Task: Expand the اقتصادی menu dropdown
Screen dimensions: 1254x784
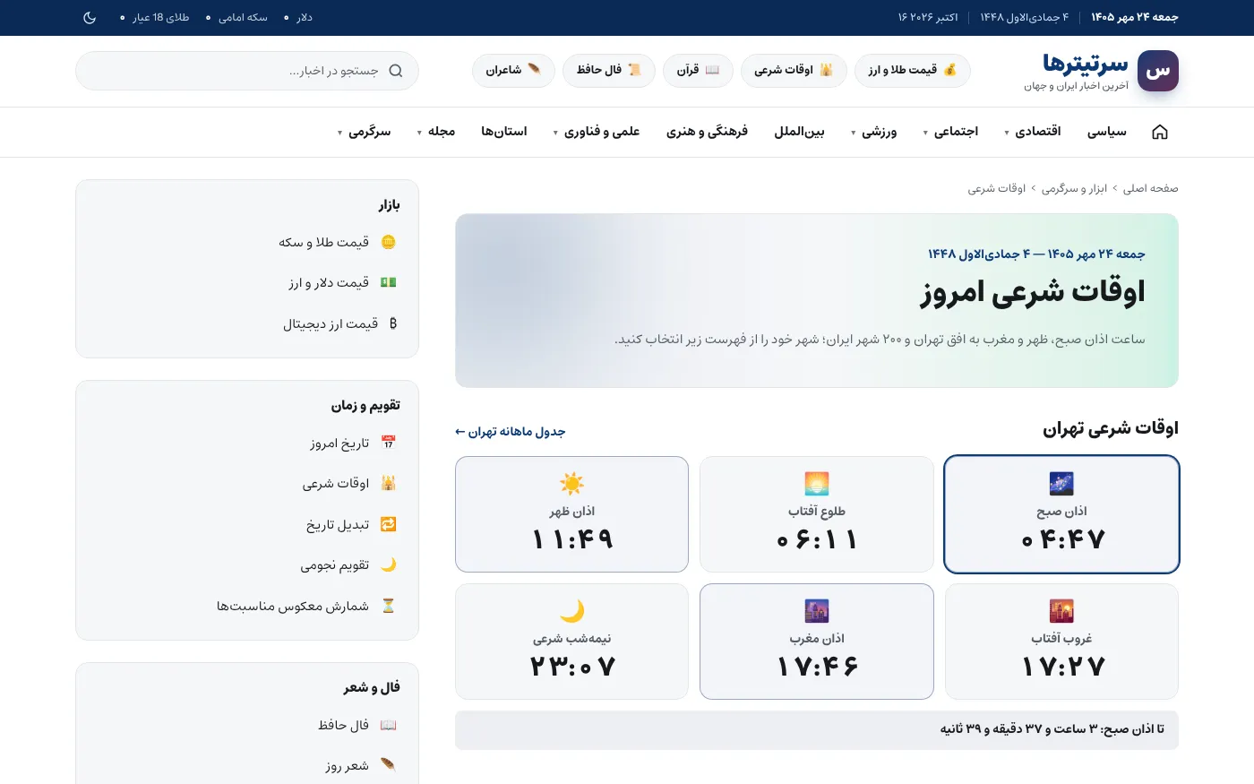Action: [1033, 132]
